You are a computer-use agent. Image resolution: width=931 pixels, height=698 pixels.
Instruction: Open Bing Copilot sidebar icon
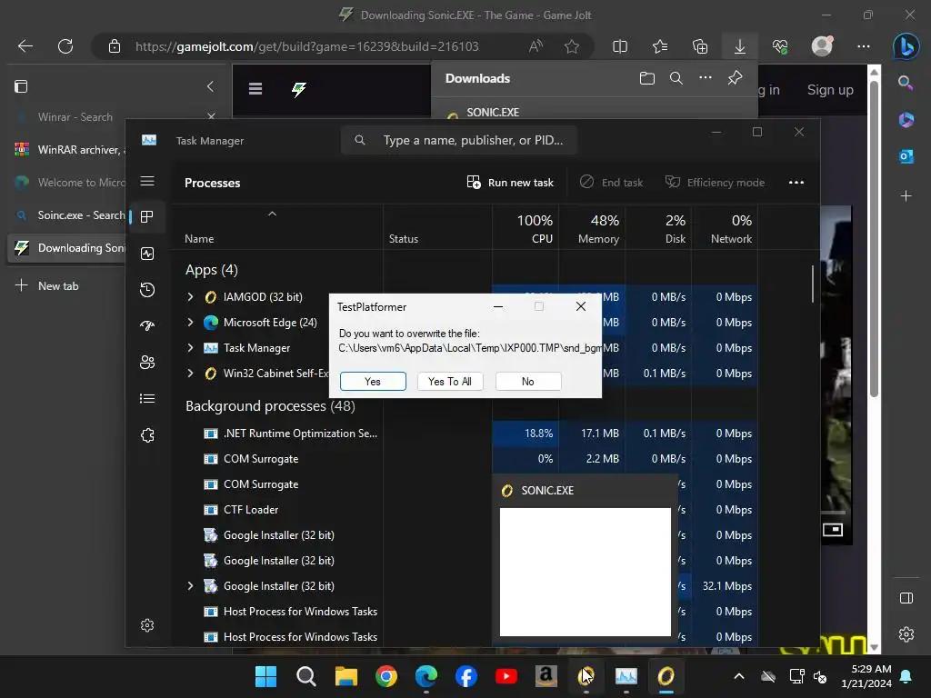pyautogui.click(x=906, y=46)
